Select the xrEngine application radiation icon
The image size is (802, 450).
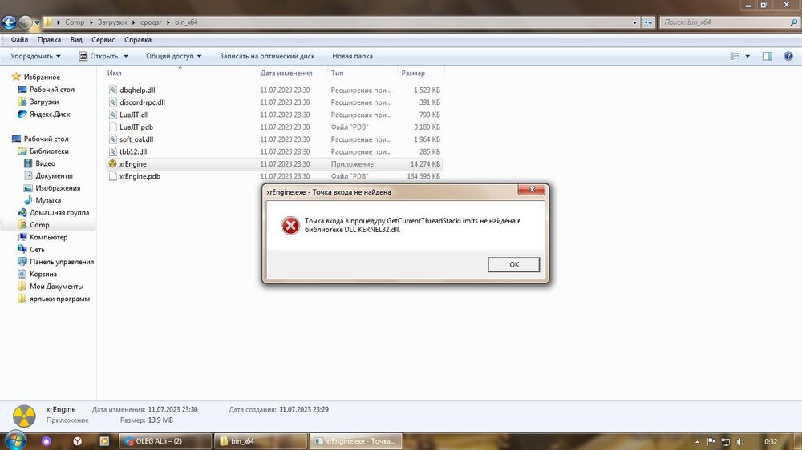pyautogui.click(x=112, y=164)
